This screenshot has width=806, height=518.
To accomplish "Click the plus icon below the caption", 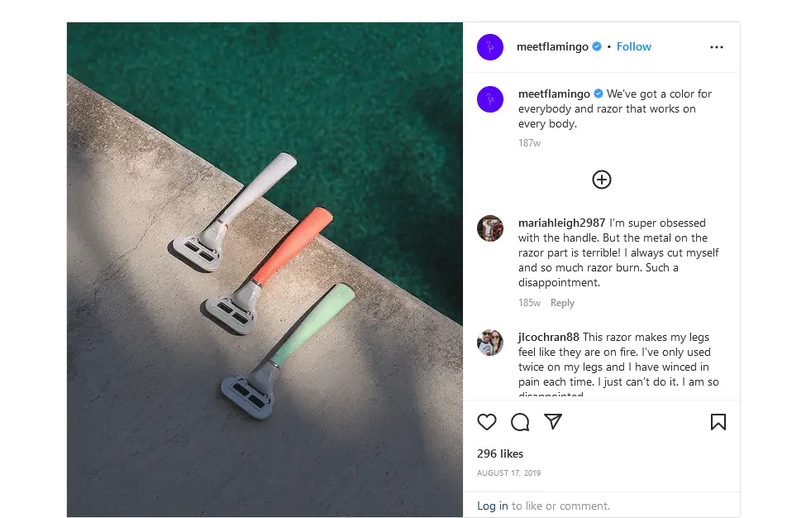I will point(601,180).
